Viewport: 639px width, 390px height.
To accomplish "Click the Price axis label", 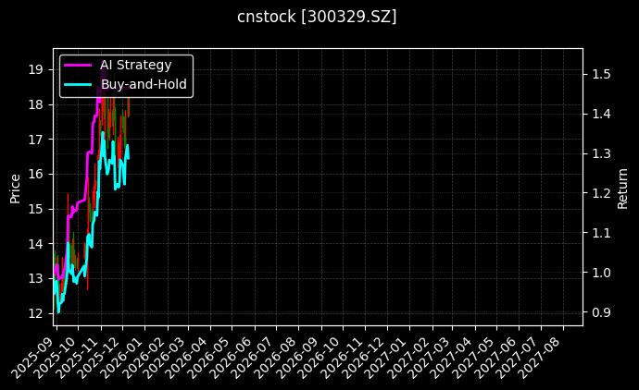I will click(15, 189).
